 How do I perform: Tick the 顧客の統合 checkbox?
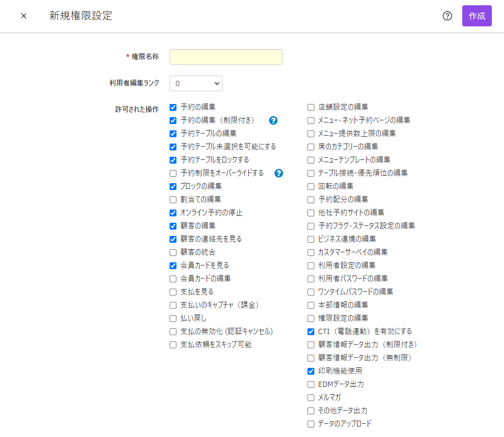point(173,252)
